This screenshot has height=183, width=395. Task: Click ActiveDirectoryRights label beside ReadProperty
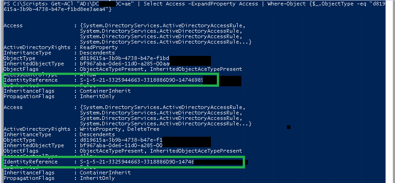37,47
